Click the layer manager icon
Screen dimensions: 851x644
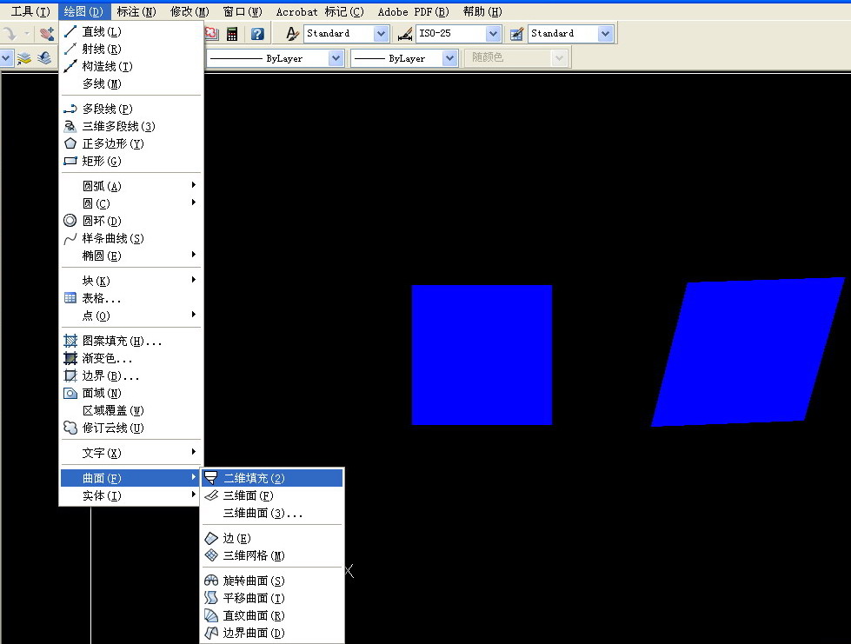[x=23, y=58]
